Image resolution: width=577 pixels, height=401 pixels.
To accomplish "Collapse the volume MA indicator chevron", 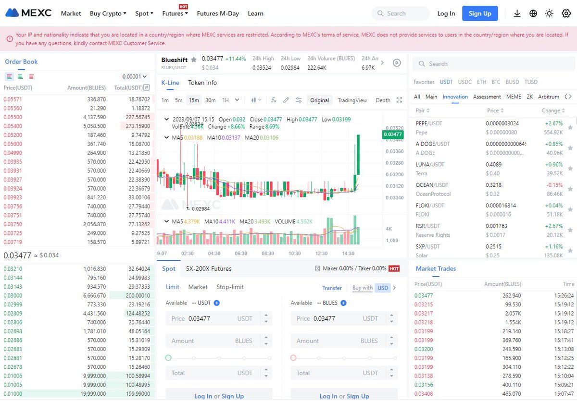I will click(x=167, y=221).
